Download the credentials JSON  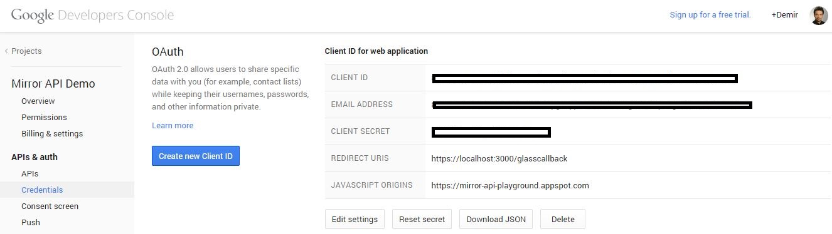pos(496,219)
